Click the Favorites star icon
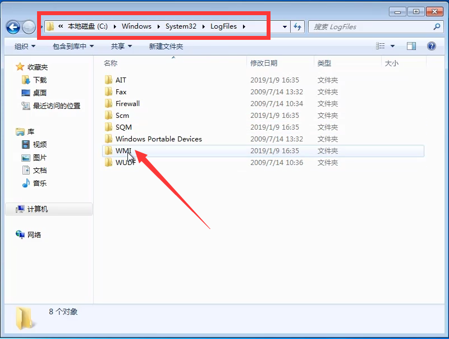 (20, 67)
